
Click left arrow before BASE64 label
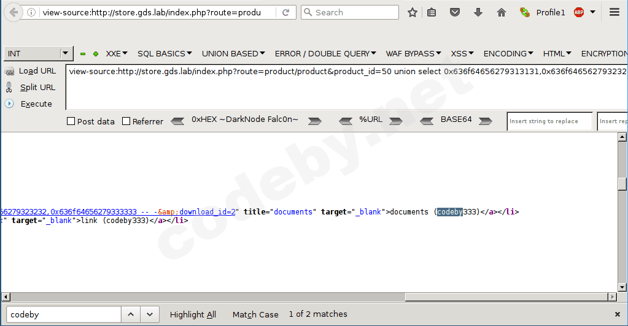[x=427, y=121]
